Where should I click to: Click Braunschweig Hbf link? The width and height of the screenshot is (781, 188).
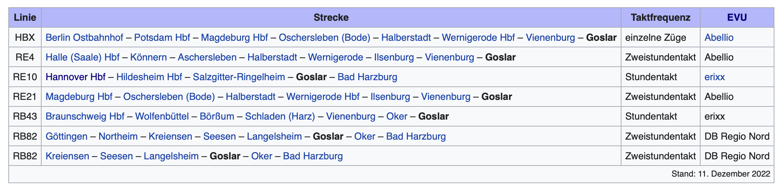coord(85,116)
